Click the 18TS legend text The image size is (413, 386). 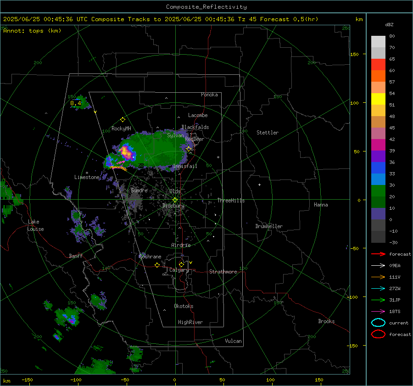(x=395, y=312)
